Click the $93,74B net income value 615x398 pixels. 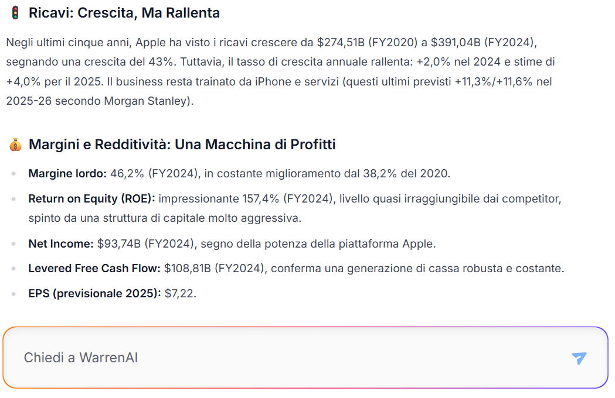(x=119, y=243)
